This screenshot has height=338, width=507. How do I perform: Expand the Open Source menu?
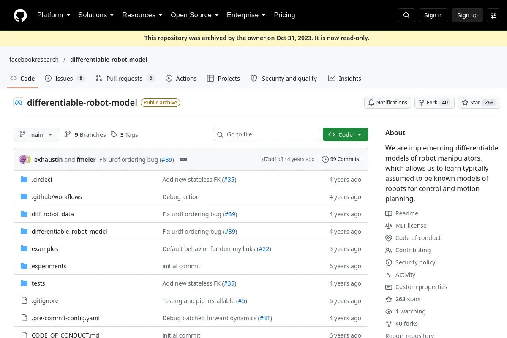tap(194, 15)
